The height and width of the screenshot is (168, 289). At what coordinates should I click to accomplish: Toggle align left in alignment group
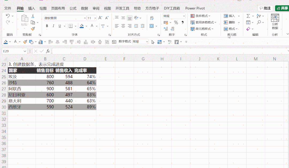(117, 26)
